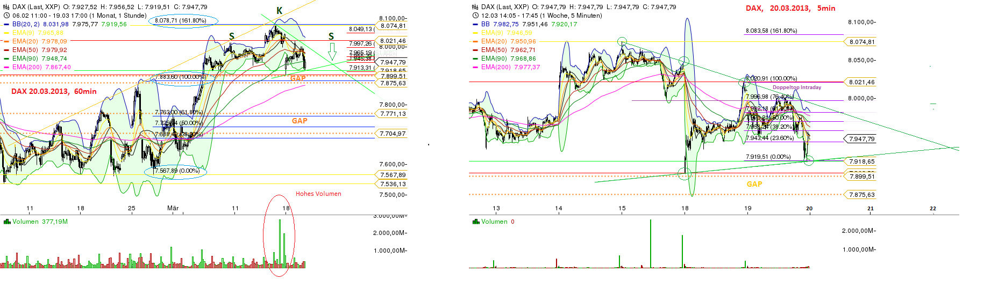Click the clock icon beside the 06.02 11:00 date range
The height and width of the screenshot is (294, 998).
click(6, 16)
